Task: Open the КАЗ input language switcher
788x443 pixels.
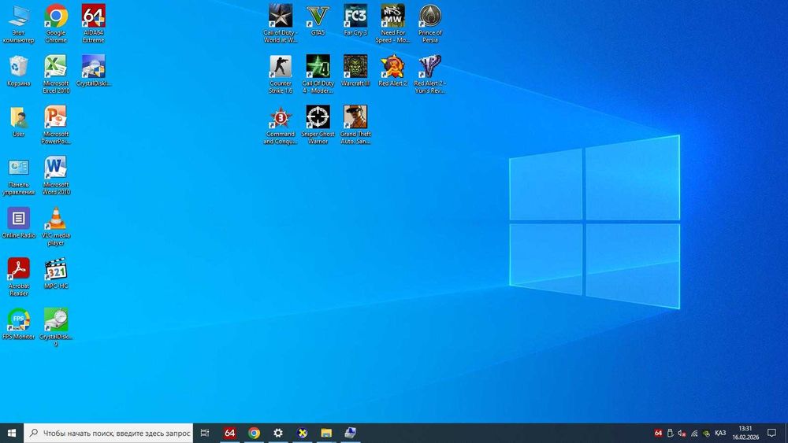Action: tap(720, 433)
